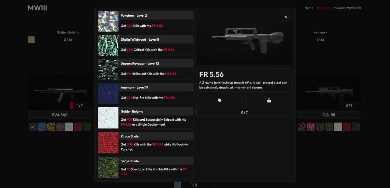The height and width of the screenshot is (188, 390).
Task: Select the red camo swatch under SVA 545
Action: pyautogui.click(x=78, y=127)
